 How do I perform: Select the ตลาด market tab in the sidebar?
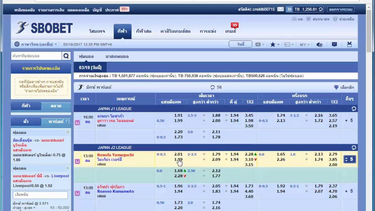point(56,106)
